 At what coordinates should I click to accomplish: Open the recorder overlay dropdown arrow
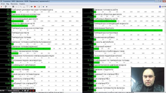click(x=23, y=91)
